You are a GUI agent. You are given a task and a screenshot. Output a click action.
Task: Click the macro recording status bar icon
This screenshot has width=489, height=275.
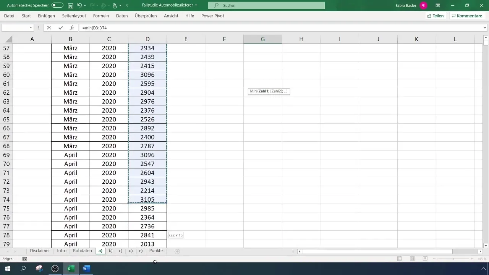(x=25, y=259)
